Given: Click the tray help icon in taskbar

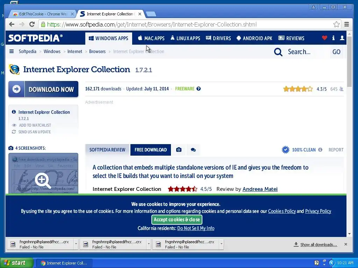Looking at the screenshot, I should [x=316, y=263].
